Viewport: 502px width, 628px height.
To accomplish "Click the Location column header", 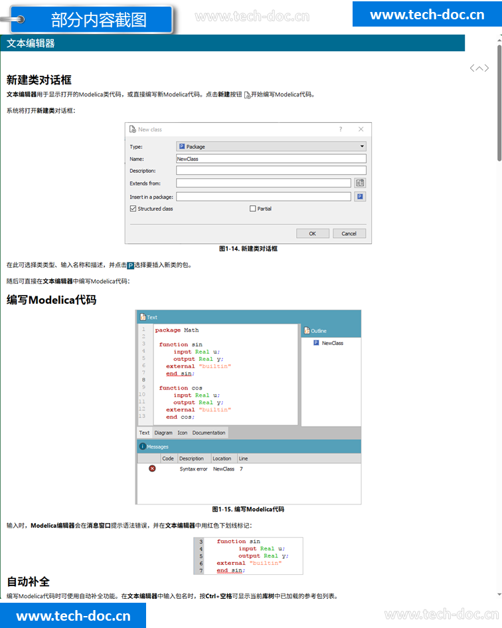I will (x=224, y=458).
